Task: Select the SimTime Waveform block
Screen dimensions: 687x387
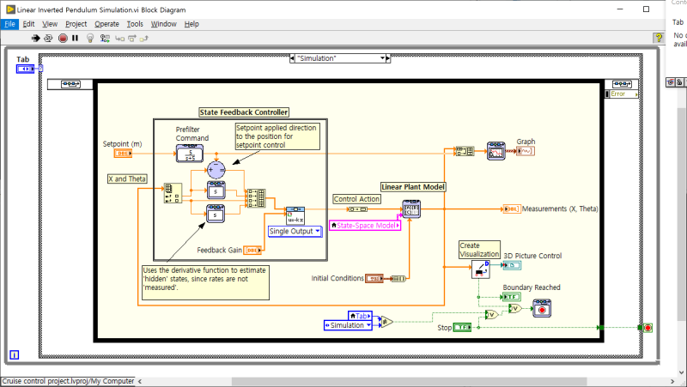Action: tap(496, 151)
